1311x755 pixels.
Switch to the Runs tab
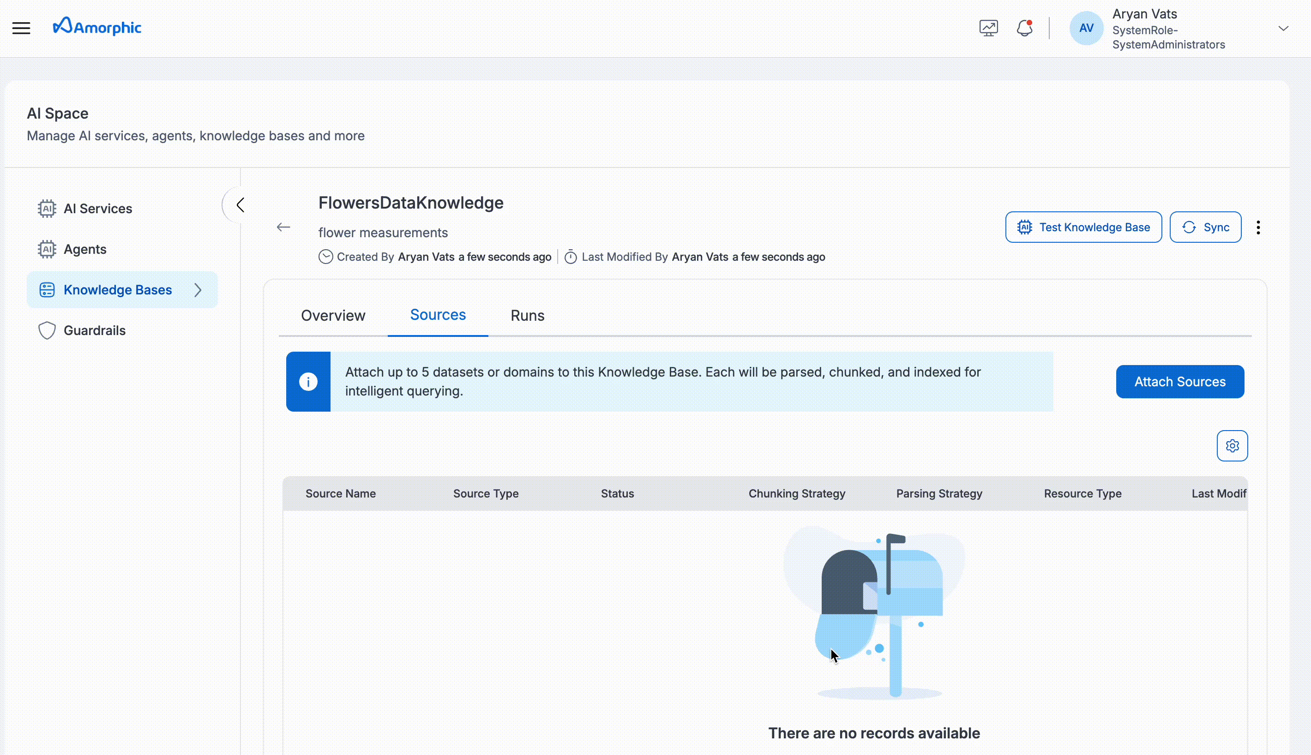point(527,315)
